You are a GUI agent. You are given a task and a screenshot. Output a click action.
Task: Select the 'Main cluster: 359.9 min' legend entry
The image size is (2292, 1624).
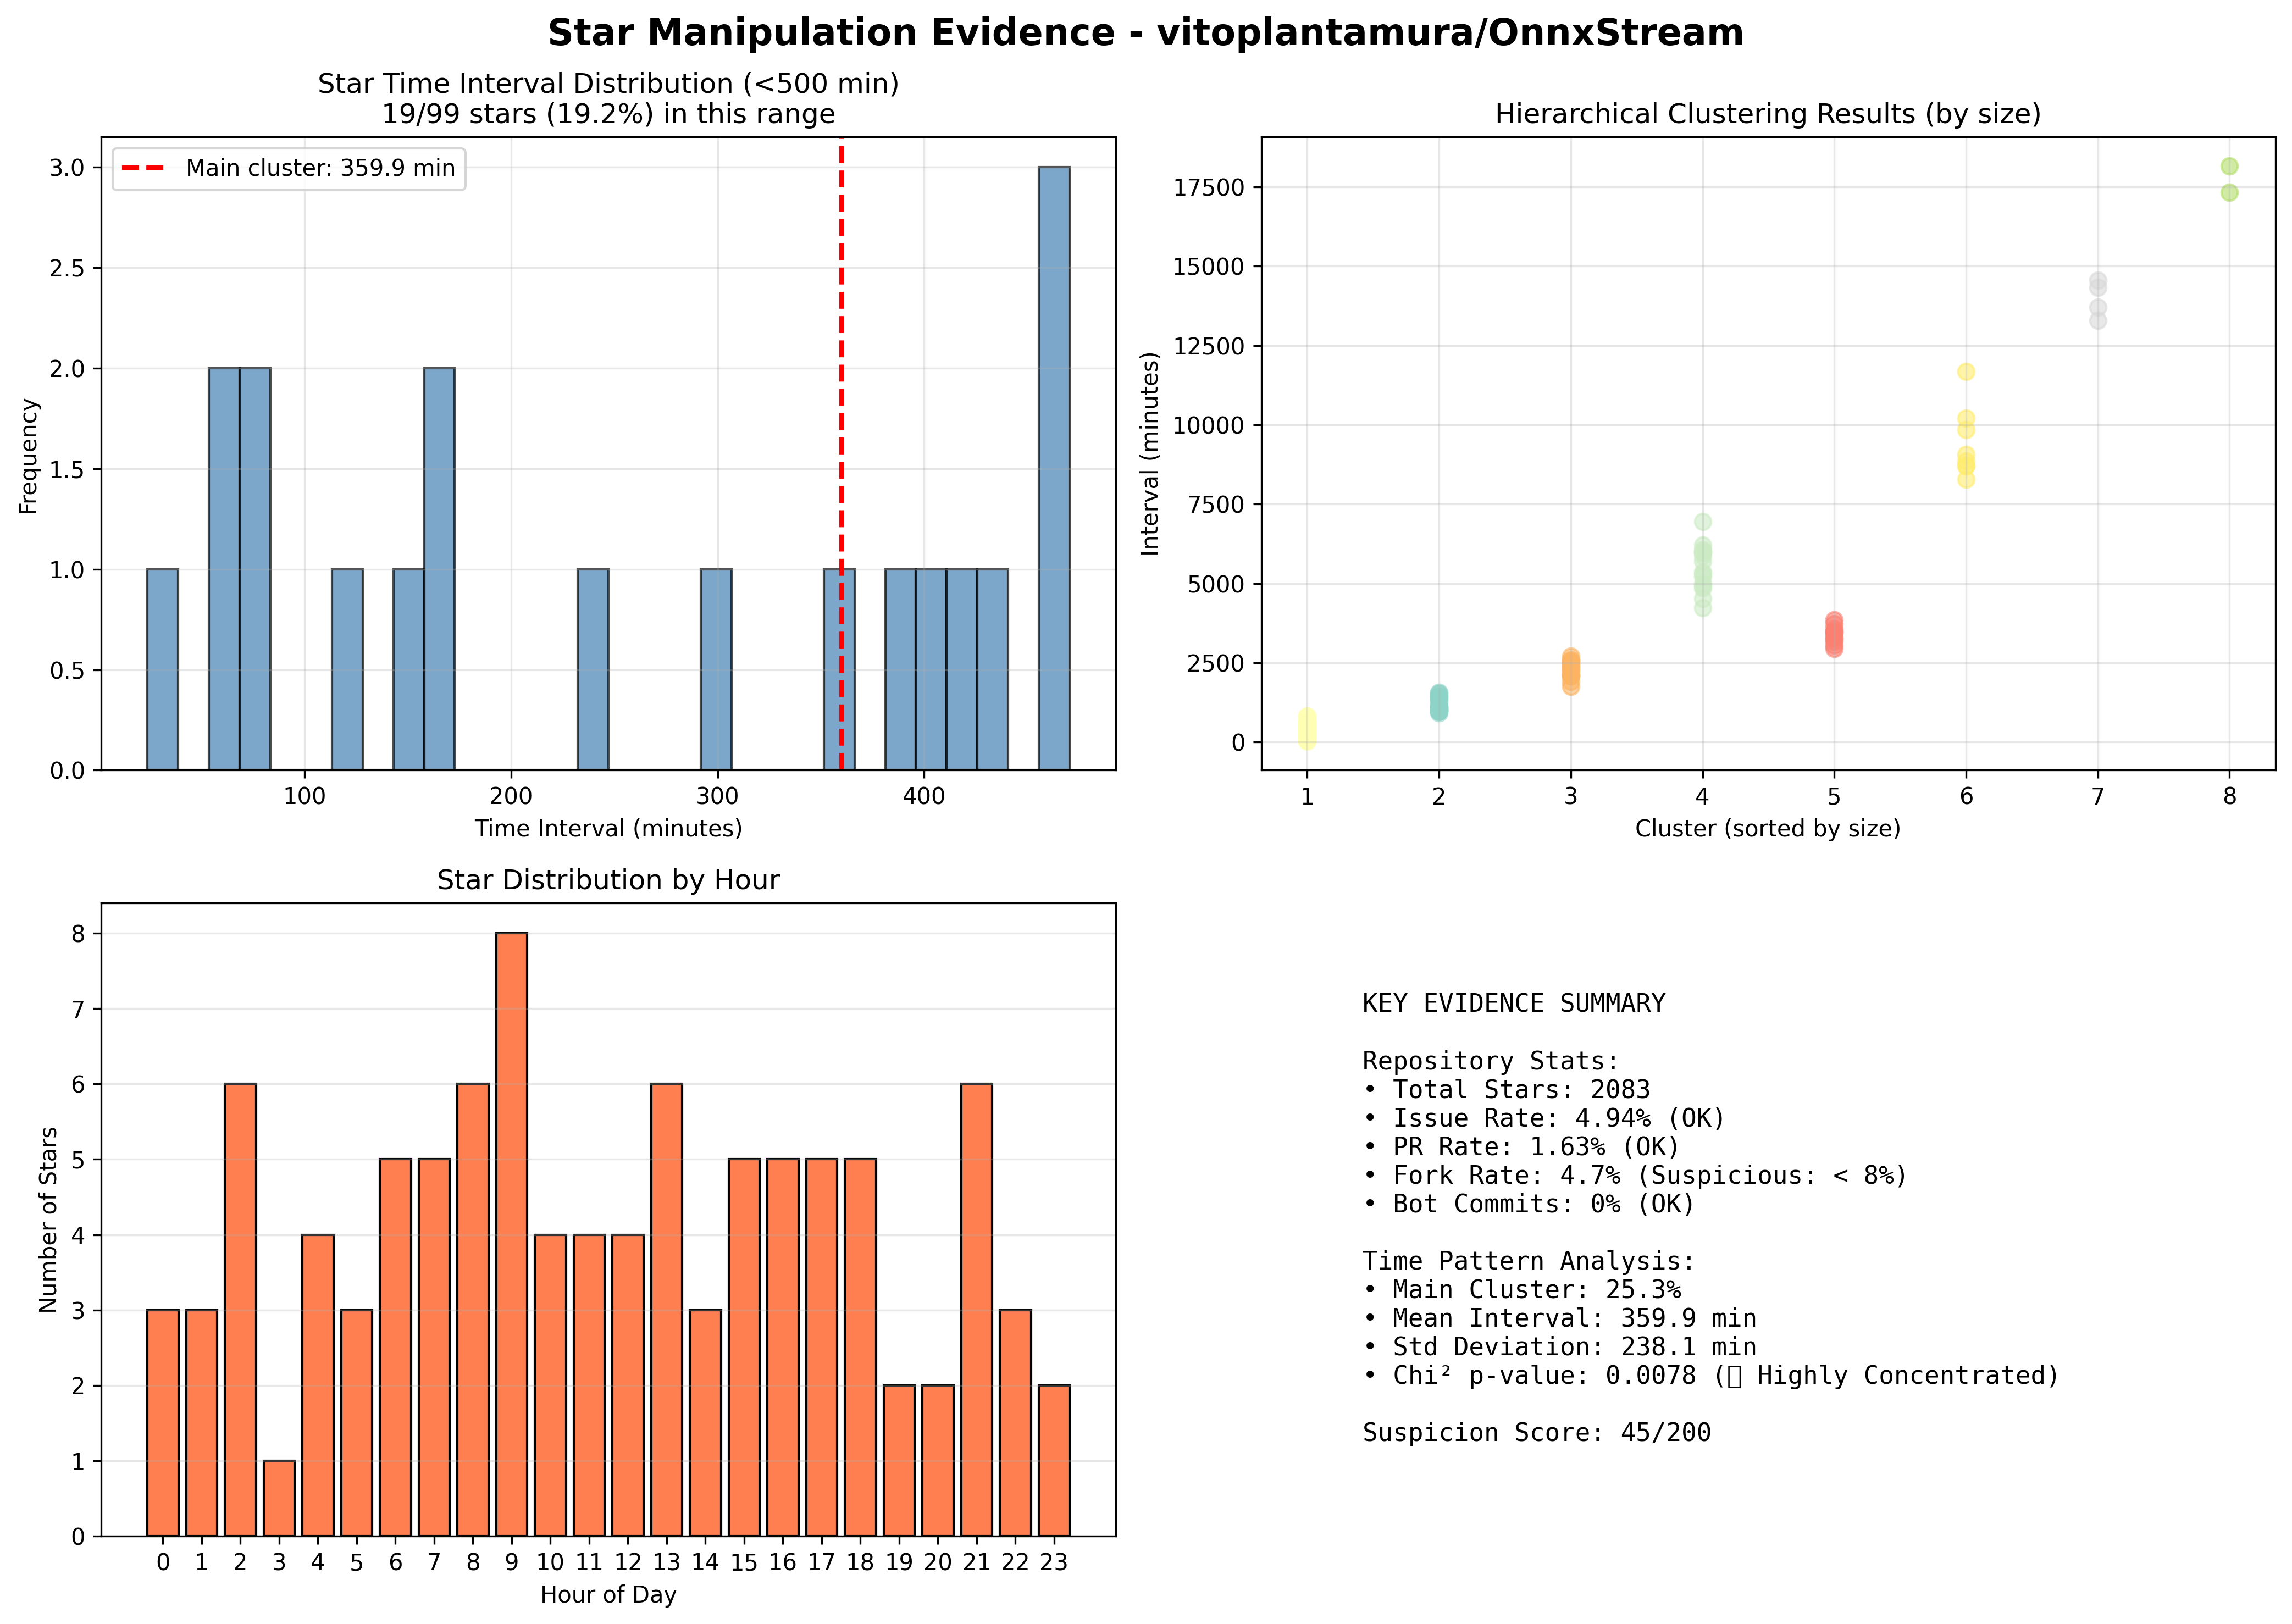click(289, 168)
